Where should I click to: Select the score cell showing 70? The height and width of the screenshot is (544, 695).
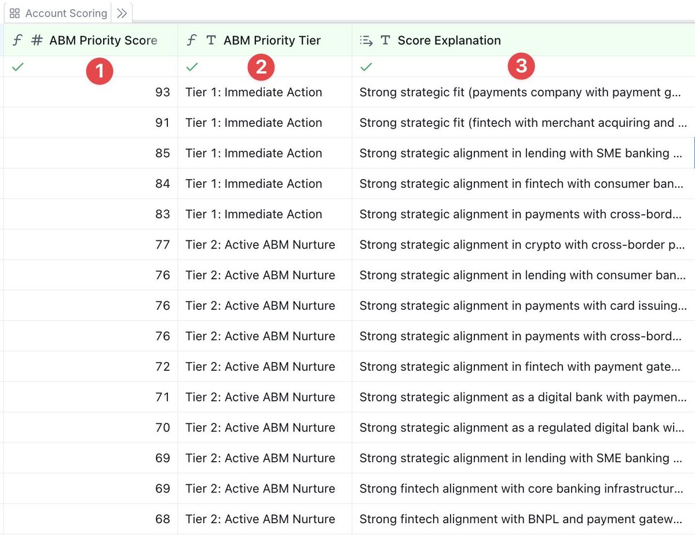coord(90,428)
